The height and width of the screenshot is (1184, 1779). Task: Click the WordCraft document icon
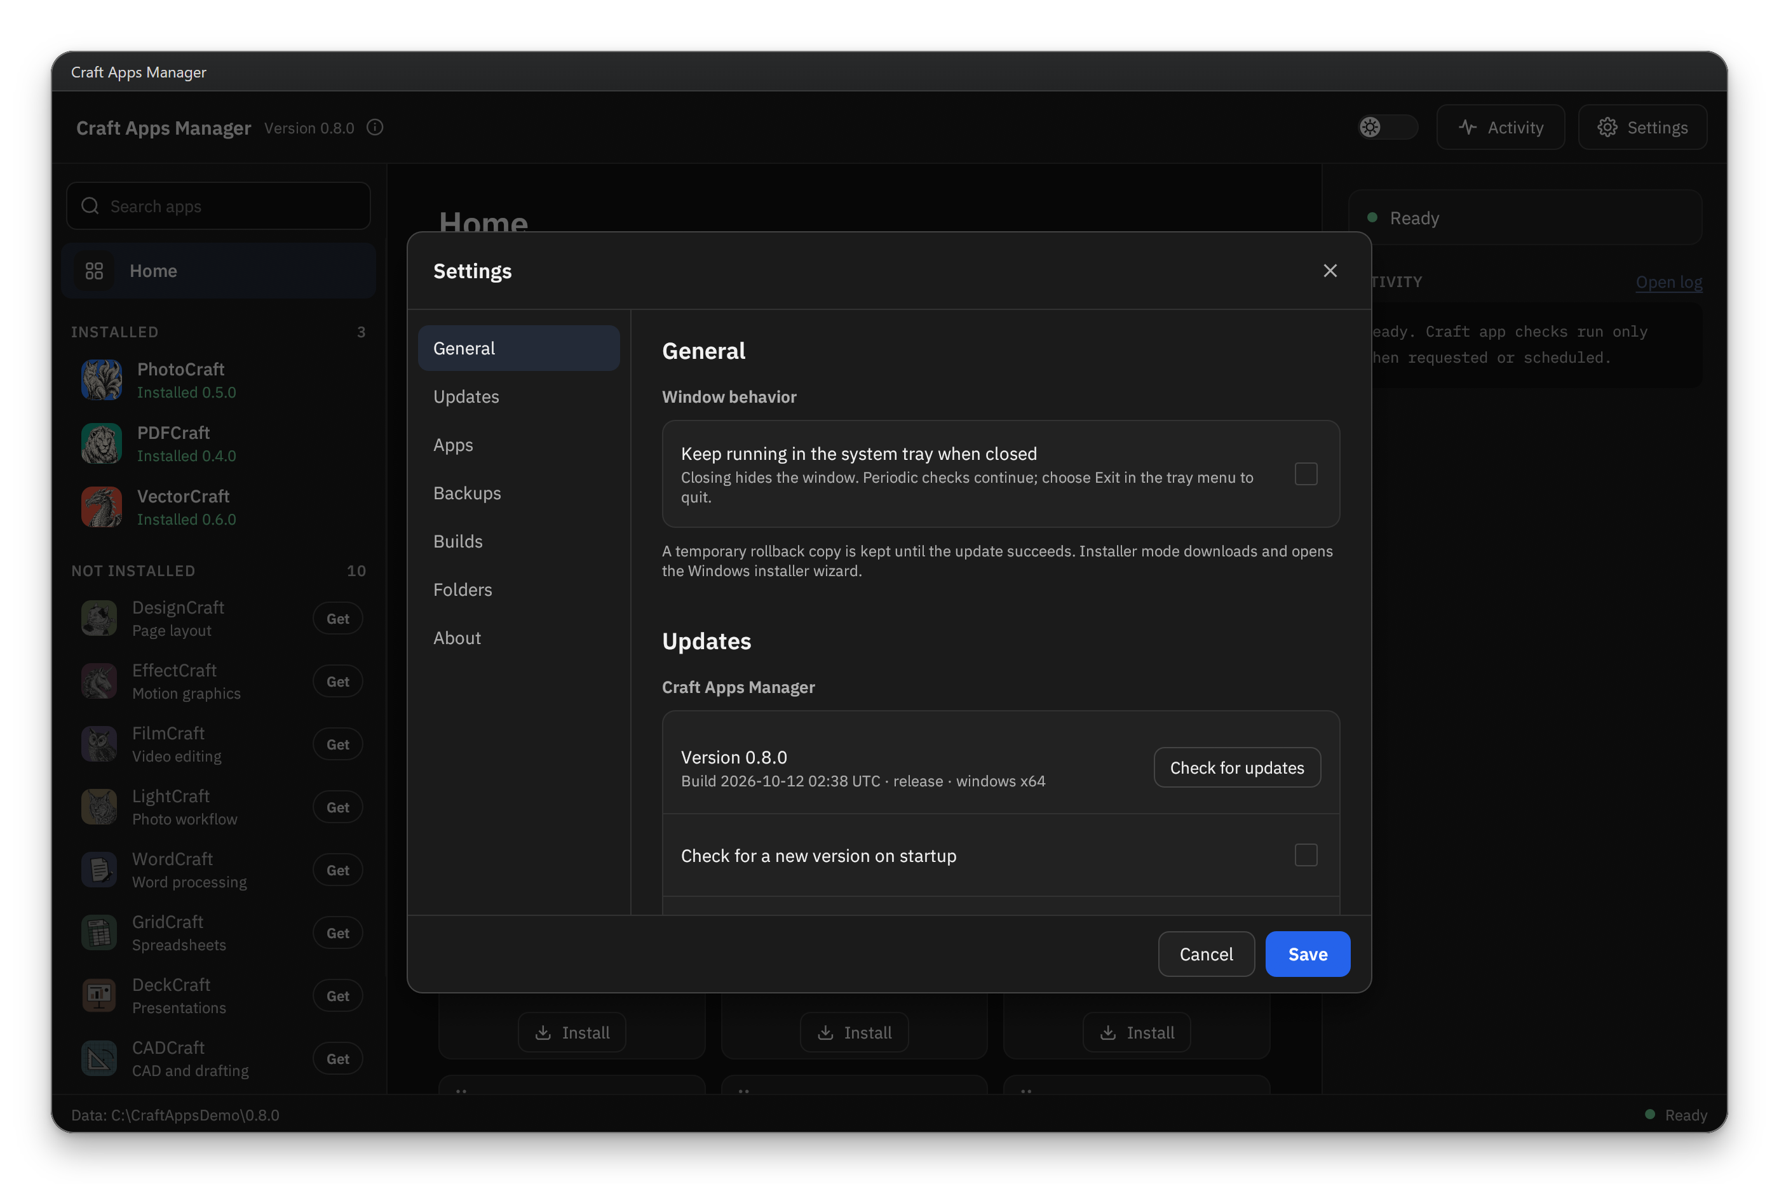pyautogui.click(x=99, y=870)
